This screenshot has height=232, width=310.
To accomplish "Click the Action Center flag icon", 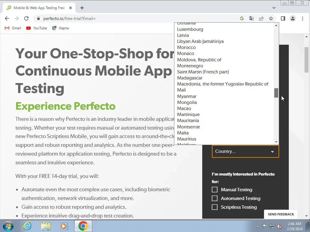I will 265,226.
